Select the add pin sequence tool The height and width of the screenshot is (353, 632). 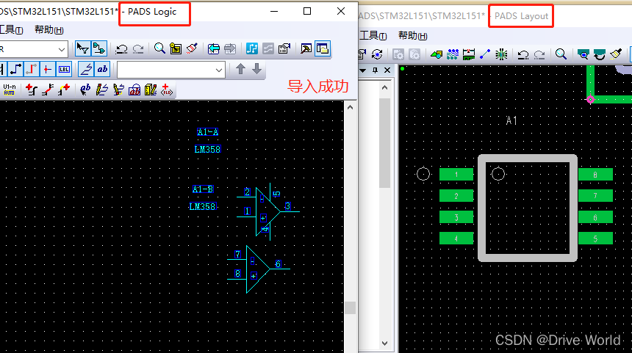click(x=64, y=90)
